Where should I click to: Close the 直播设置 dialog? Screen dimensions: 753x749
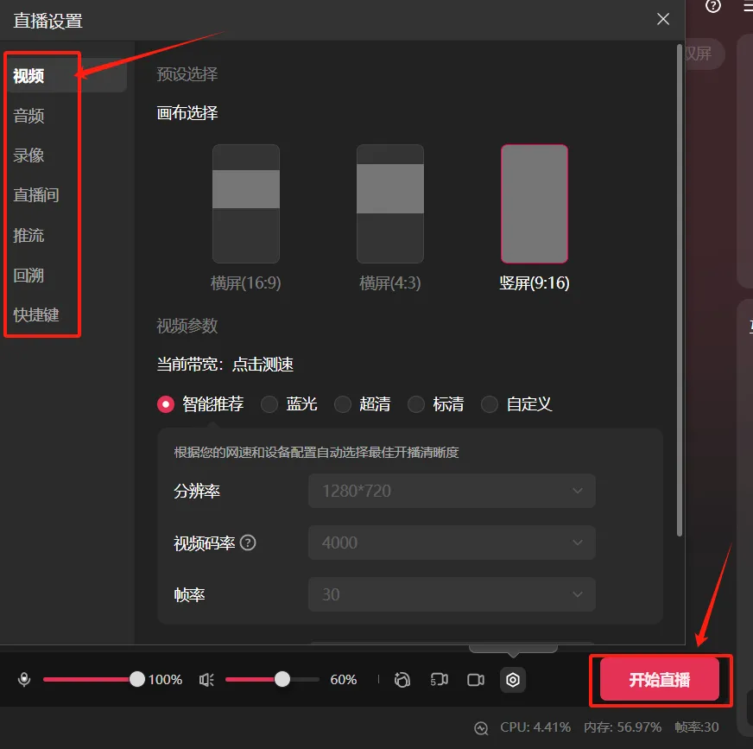pos(663,19)
